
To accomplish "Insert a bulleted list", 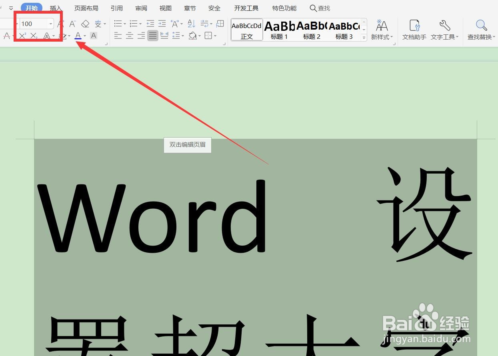I will pos(118,24).
